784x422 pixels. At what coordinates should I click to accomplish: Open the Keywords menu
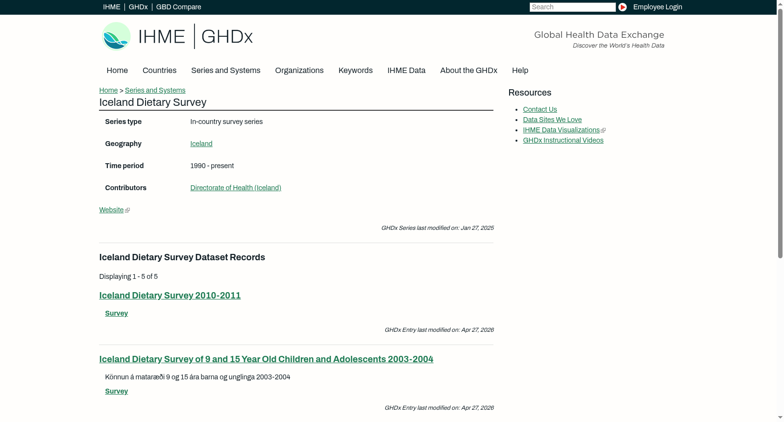click(356, 71)
